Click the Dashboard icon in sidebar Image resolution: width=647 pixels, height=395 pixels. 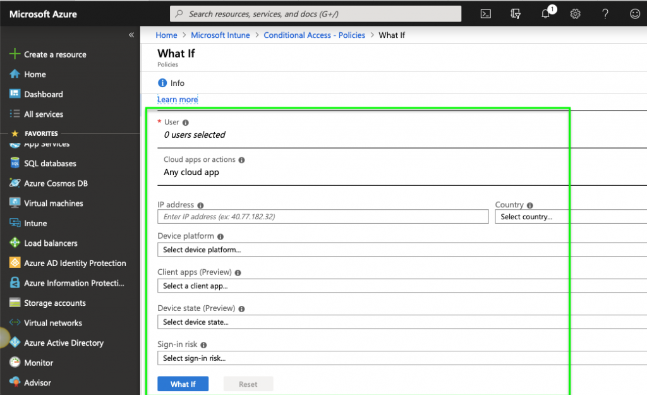click(x=15, y=94)
